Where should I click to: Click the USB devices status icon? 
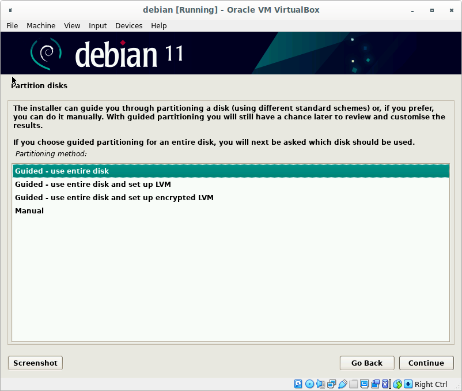pos(342,384)
